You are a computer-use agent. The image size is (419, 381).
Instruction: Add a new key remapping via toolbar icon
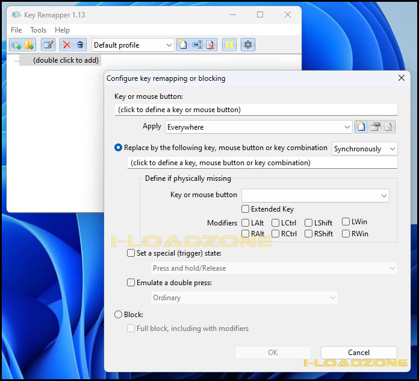(x=16, y=45)
